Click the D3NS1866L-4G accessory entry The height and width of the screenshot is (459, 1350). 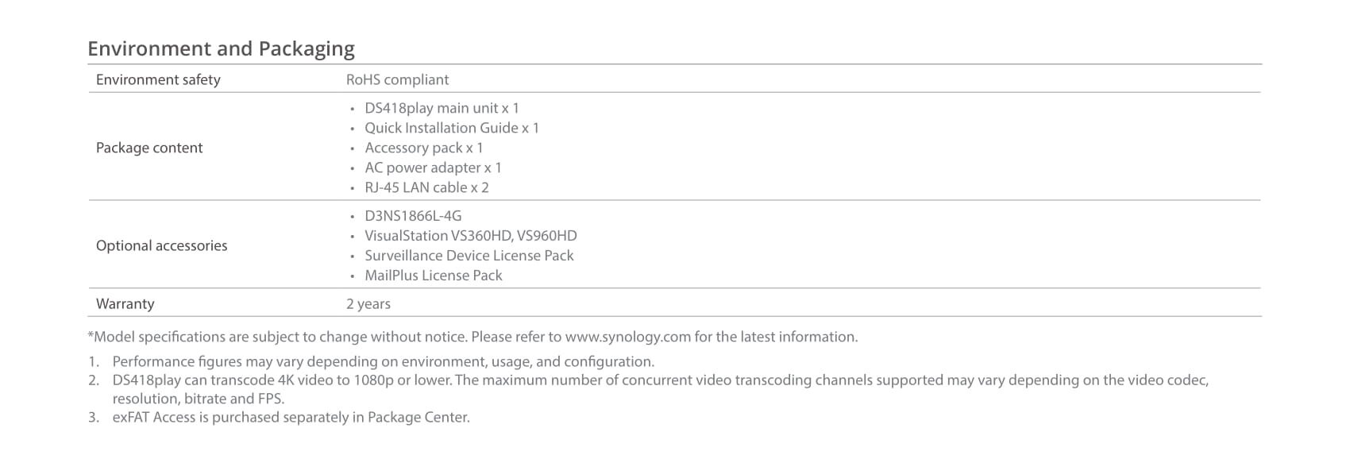(413, 216)
